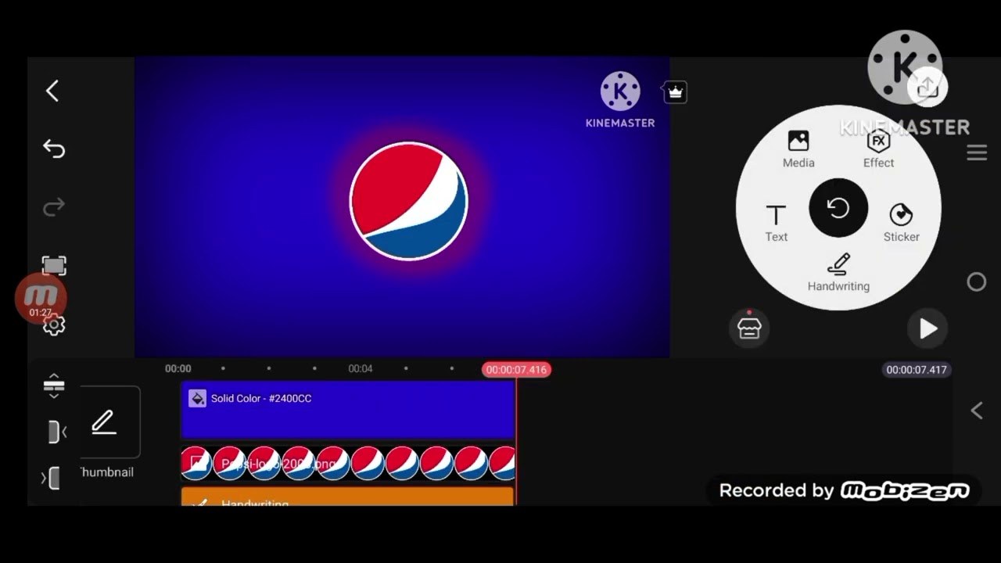The image size is (1001, 563).
Task: Tap the export share icon
Action: click(927, 87)
